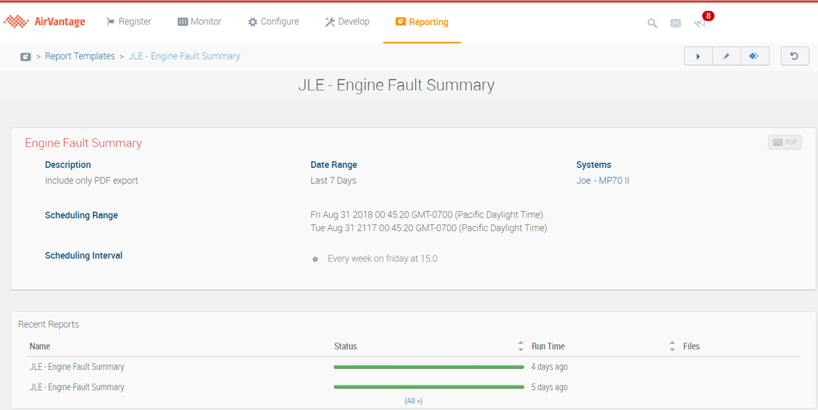The width and height of the screenshot is (818, 410).
Task: Click the AirVantage logo
Action: 45,22
